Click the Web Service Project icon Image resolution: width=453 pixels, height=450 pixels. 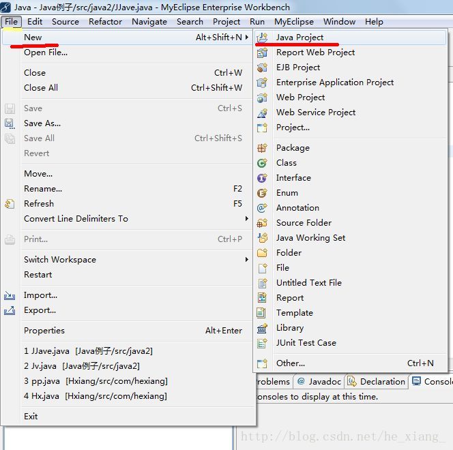click(x=262, y=112)
